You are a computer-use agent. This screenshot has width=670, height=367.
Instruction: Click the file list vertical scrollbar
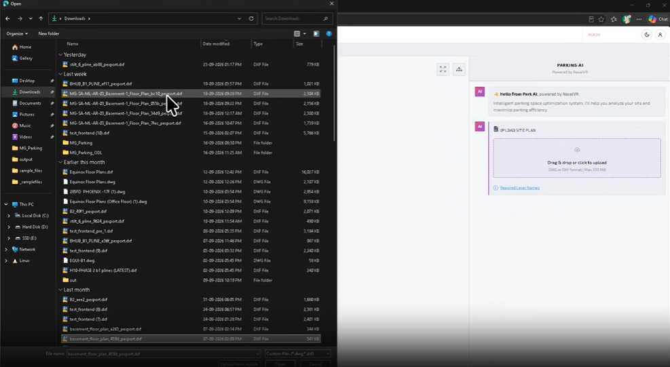coord(334,93)
